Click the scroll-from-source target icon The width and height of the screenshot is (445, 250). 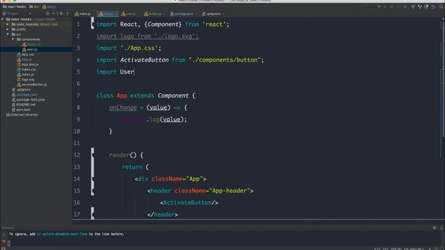48,13
